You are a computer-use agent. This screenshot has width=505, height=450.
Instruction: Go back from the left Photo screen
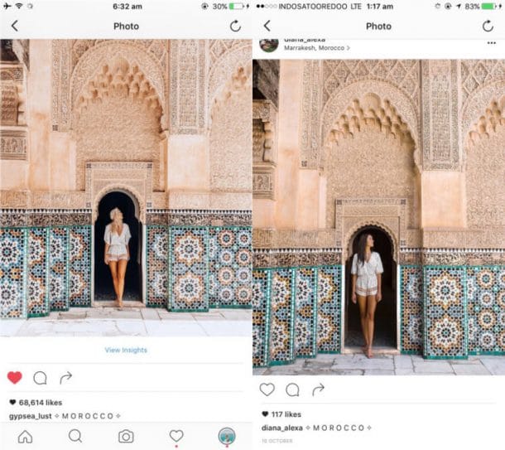(x=15, y=26)
